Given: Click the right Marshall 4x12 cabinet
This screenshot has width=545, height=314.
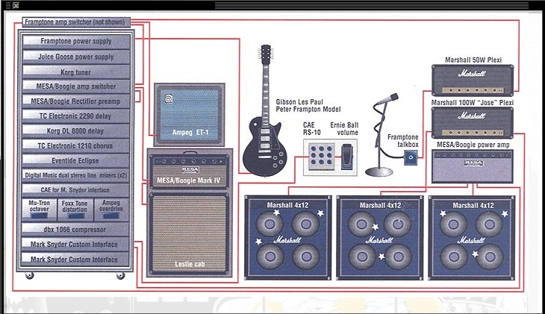Looking at the screenshot, I should point(472,238).
